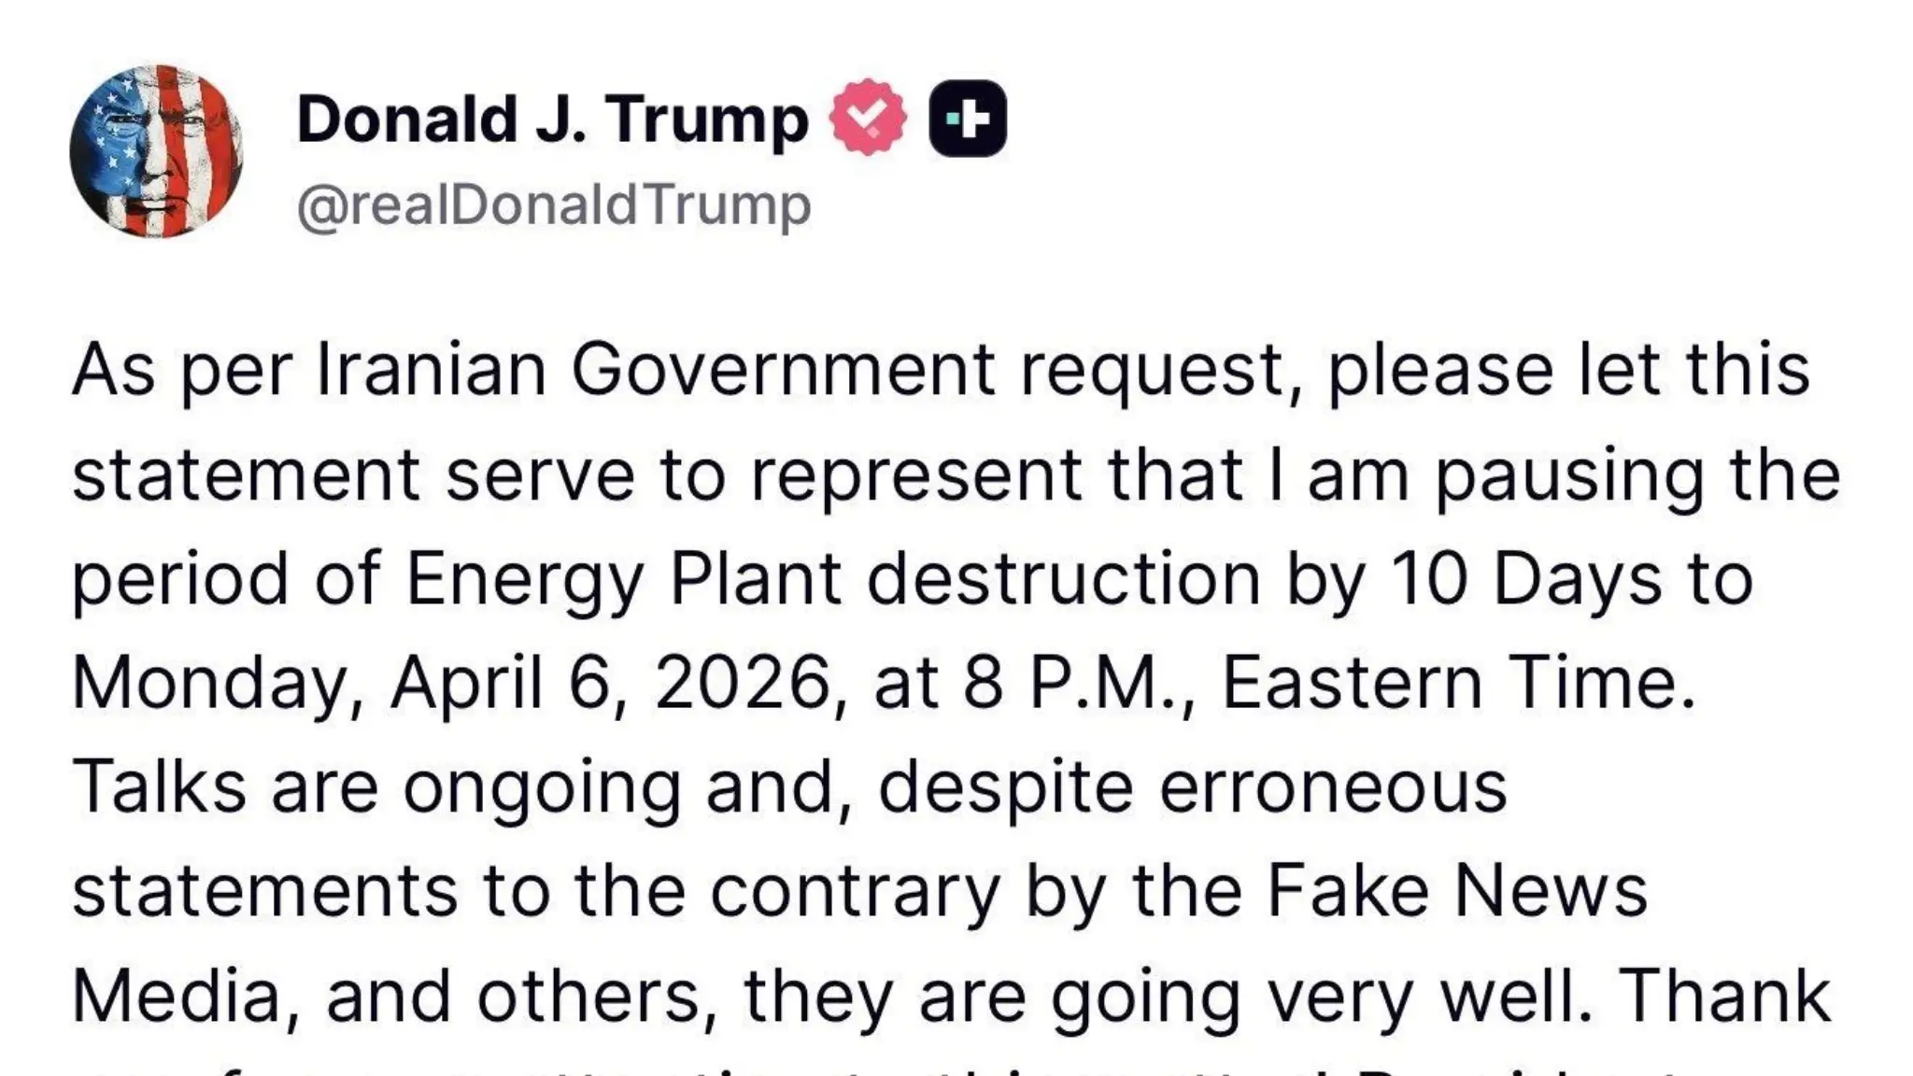Click the red verified checkmark badge
The image size is (1913, 1076).
(x=869, y=118)
